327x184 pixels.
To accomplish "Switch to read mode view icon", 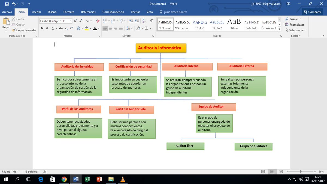I will click(x=263, y=172).
